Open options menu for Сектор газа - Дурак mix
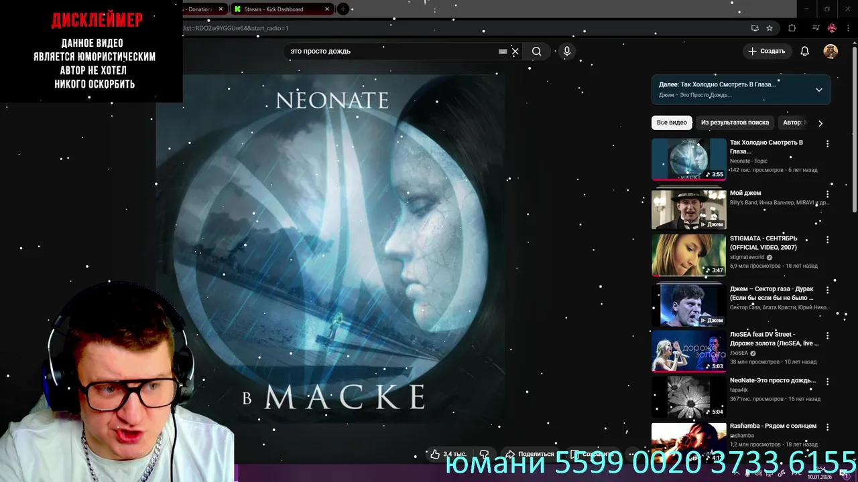 click(827, 290)
